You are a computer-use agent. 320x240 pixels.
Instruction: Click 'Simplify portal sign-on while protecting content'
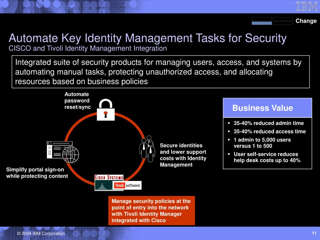37,173
